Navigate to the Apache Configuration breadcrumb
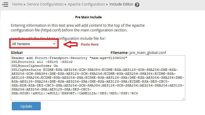 point(86,4)
